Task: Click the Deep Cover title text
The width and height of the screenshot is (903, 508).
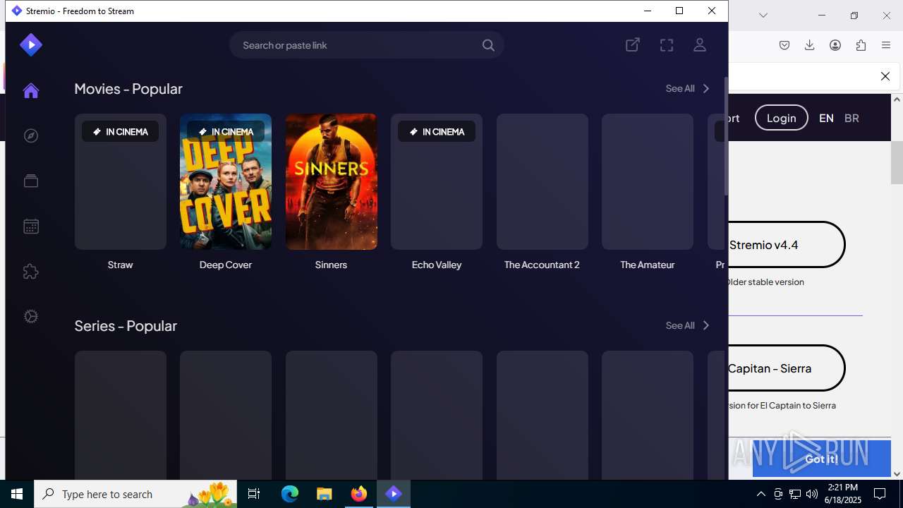Action: [226, 265]
